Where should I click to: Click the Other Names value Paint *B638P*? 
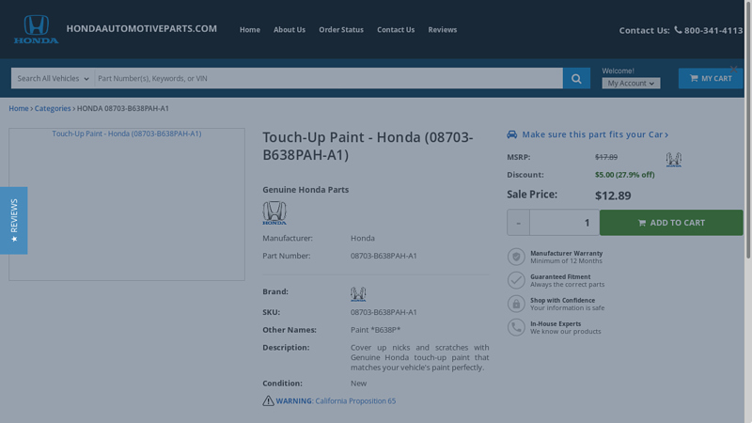375,330
